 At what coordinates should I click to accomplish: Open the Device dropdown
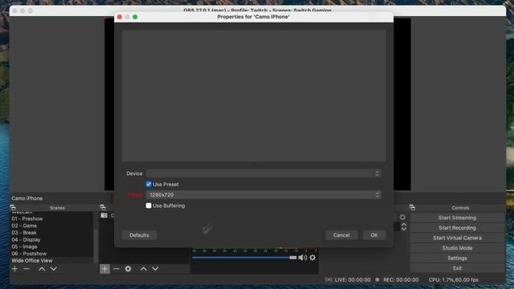tap(263, 173)
